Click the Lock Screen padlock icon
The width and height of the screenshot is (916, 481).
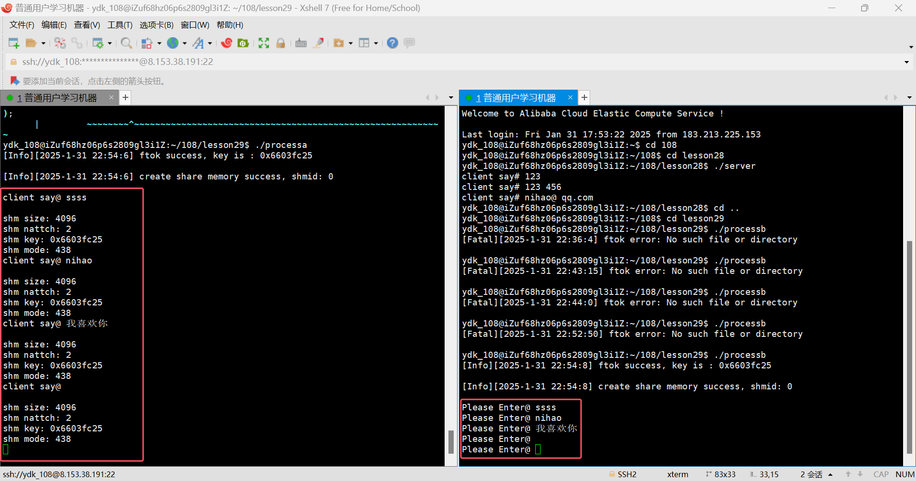[x=281, y=43]
